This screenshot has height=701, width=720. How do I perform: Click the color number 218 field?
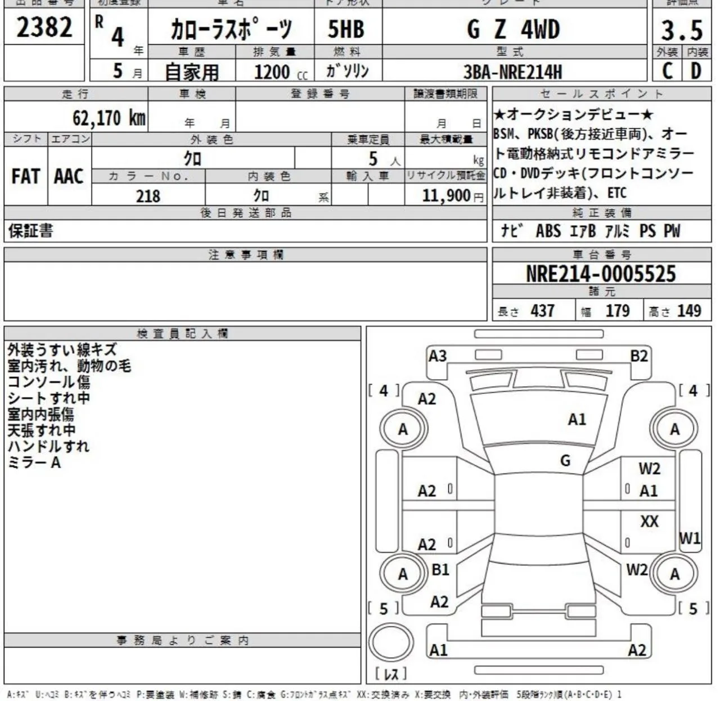click(x=148, y=195)
